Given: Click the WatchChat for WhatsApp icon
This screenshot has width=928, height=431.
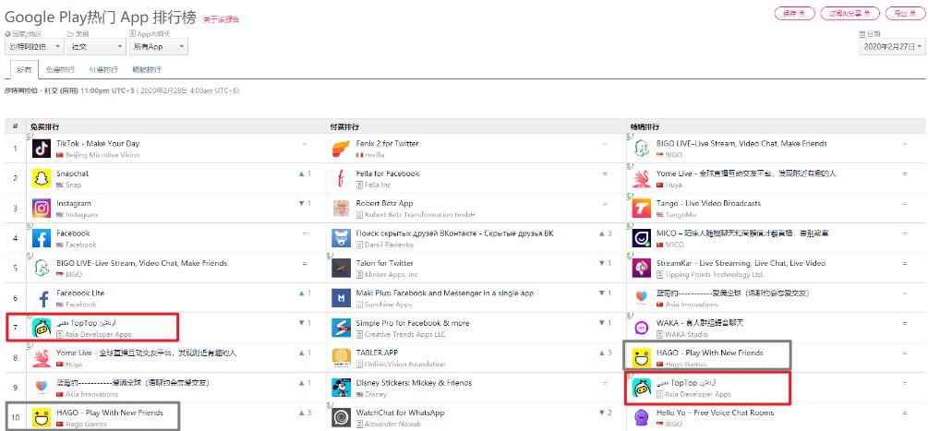Looking at the screenshot, I should pyautogui.click(x=341, y=417).
